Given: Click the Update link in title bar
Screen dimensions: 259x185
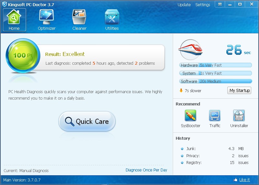Looking at the screenshot, I should (x=184, y=5).
